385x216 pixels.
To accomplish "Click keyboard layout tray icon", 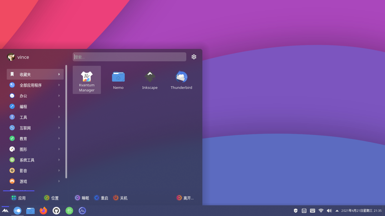I will [313, 211].
